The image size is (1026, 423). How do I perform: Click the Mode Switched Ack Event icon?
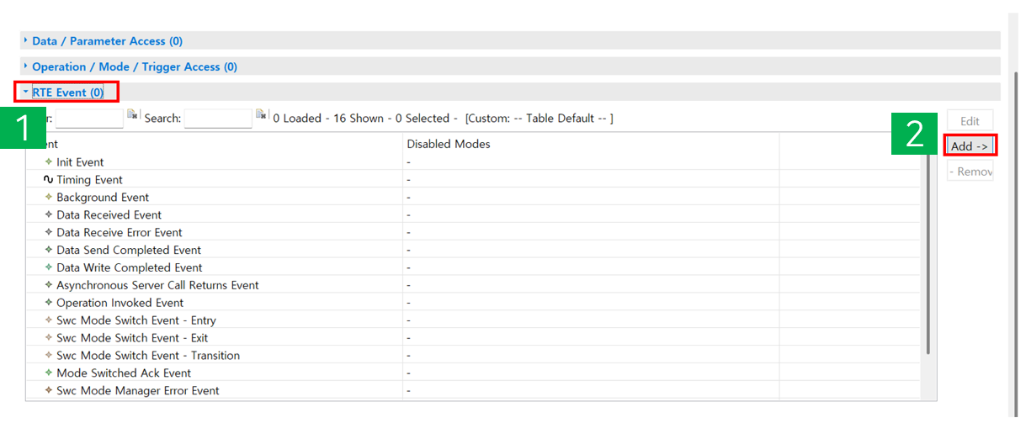(48, 373)
